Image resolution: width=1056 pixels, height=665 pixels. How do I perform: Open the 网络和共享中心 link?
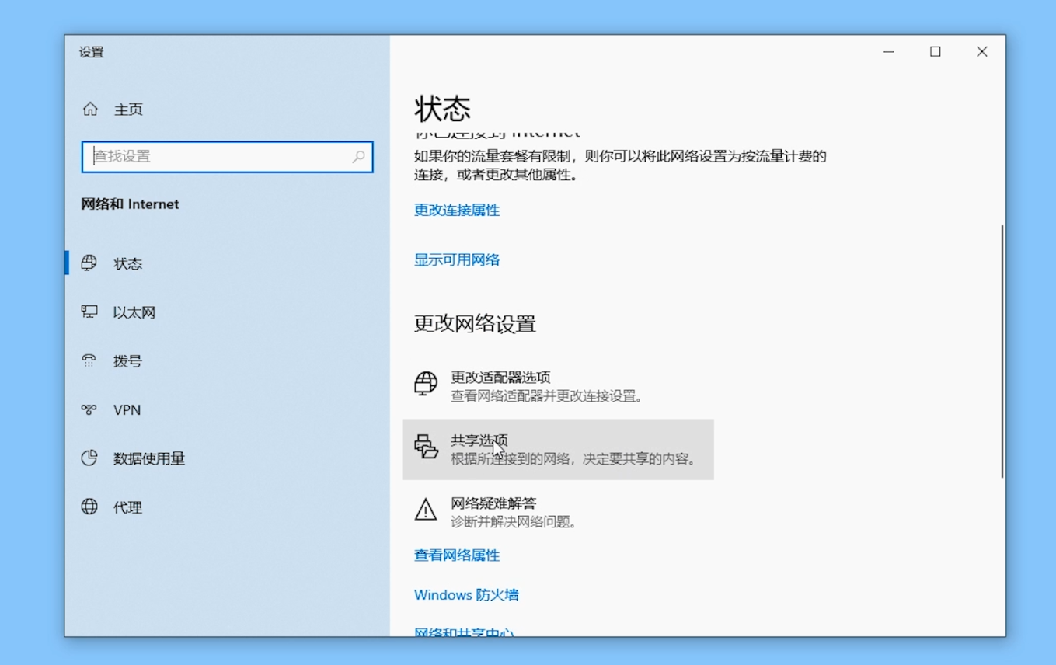coord(465,634)
